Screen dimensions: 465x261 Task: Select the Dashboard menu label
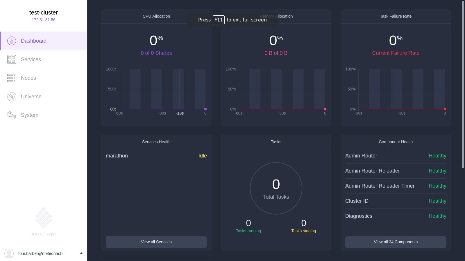click(34, 41)
